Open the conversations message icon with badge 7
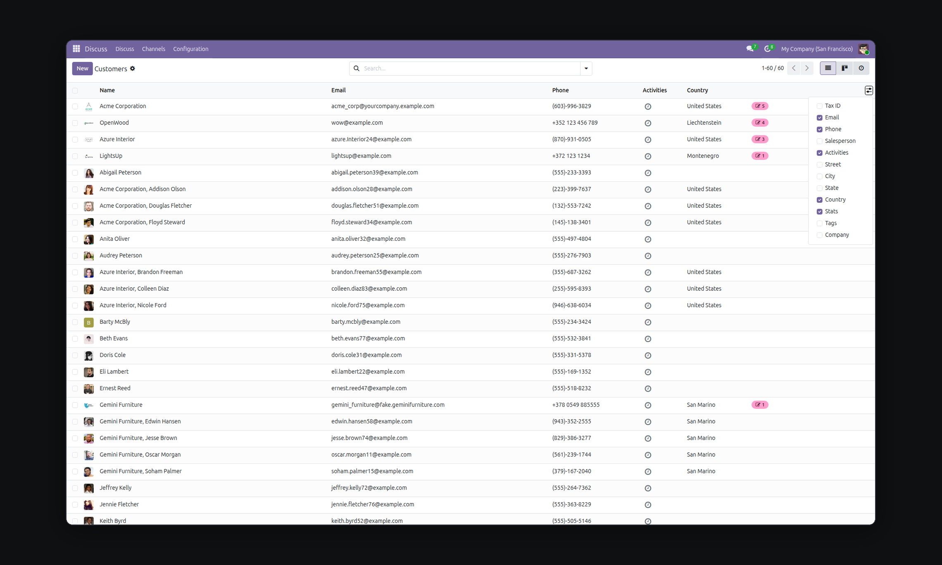 click(750, 49)
